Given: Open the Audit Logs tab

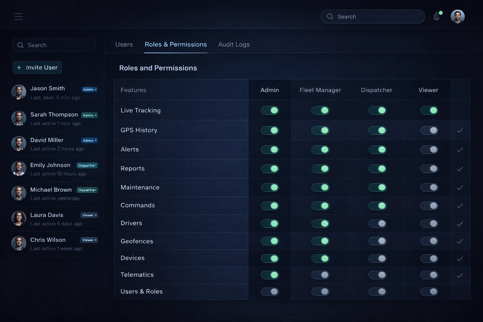Looking at the screenshot, I should point(234,44).
